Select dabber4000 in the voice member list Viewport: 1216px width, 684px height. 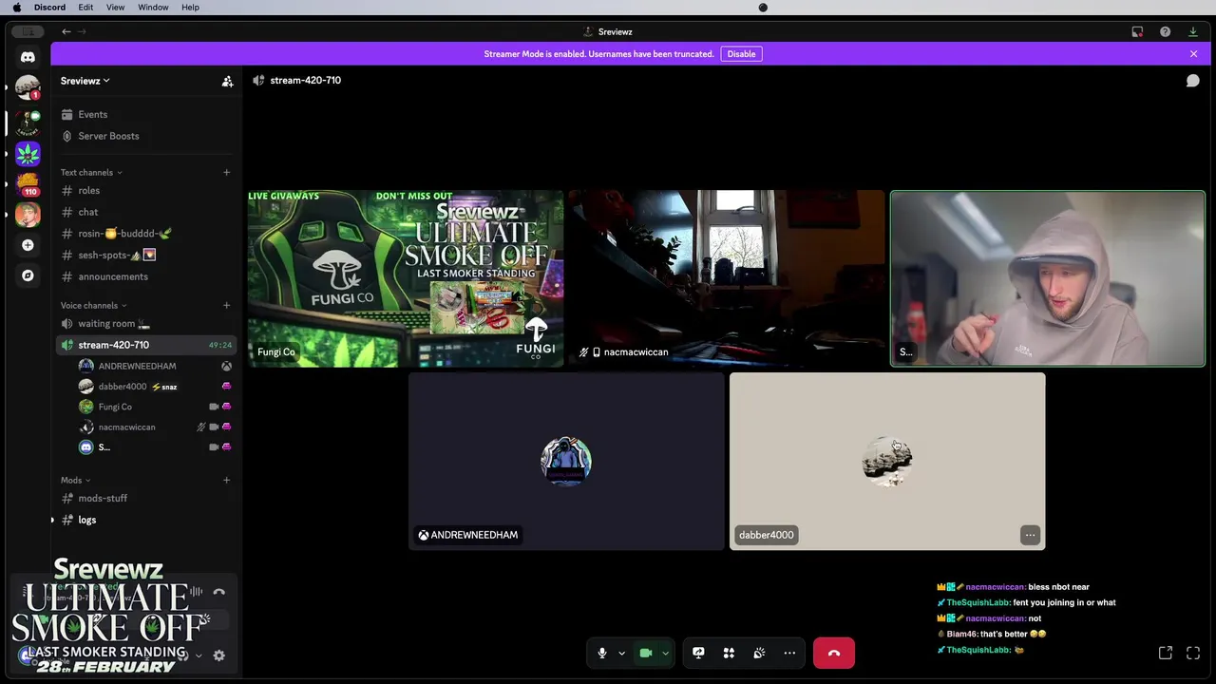pyautogui.click(x=155, y=387)
